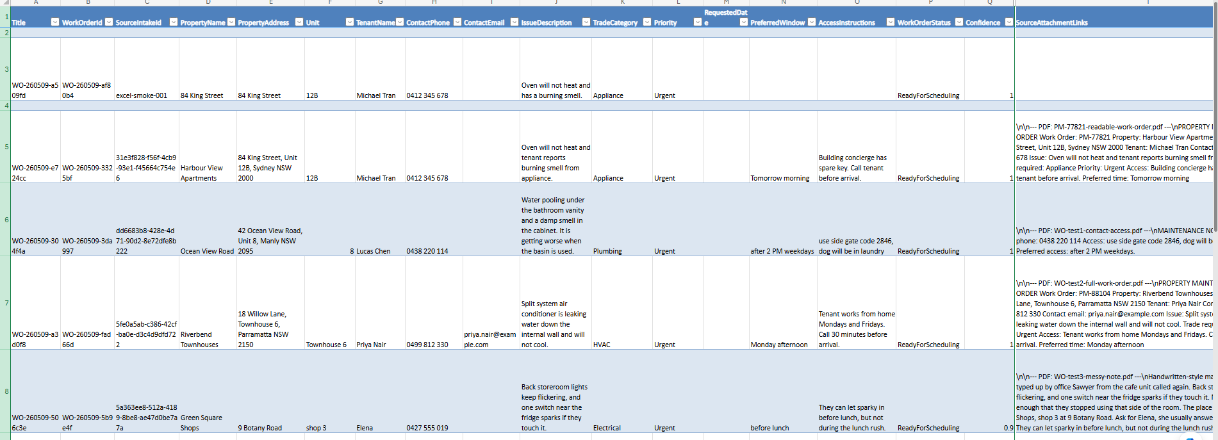Select the 'Back storeroom lights keep flickering' cell
Viewport: 1218px width, 440px height.
tap(556, 391)
